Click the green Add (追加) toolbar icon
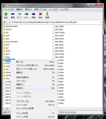 6,14
